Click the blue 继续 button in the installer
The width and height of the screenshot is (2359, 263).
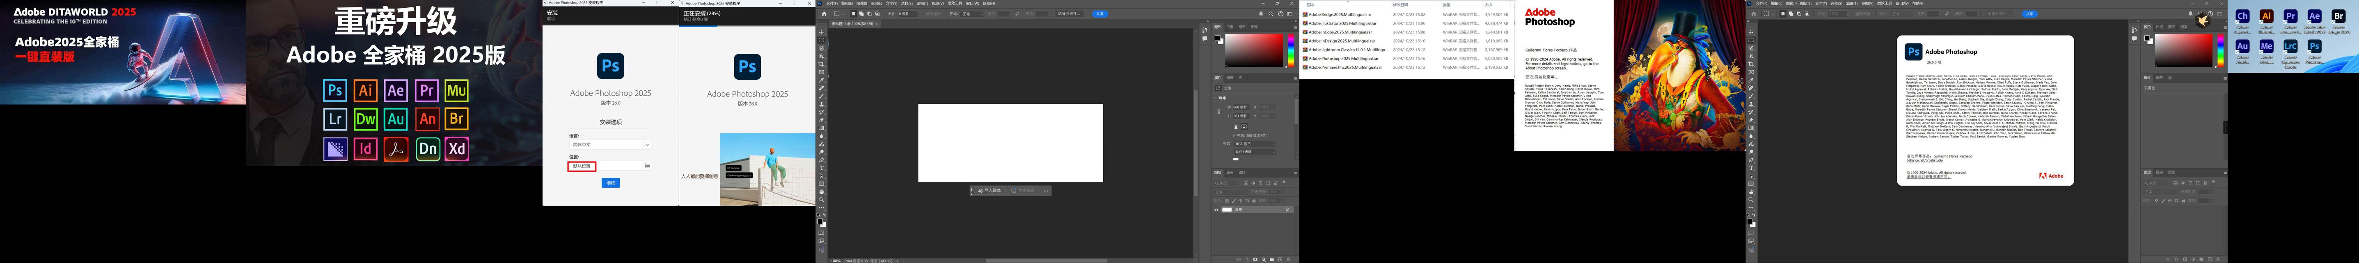pyautogui.click(x=611, y=183)
